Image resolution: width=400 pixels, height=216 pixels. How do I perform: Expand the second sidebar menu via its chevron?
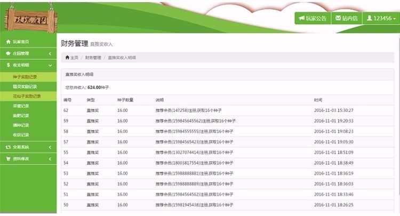click(x=50, y=53)
